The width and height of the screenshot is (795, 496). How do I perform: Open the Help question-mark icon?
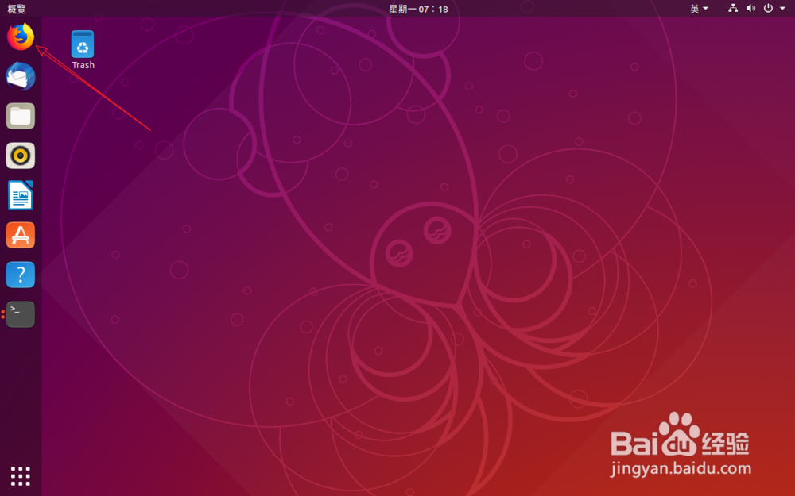(21, 275)
